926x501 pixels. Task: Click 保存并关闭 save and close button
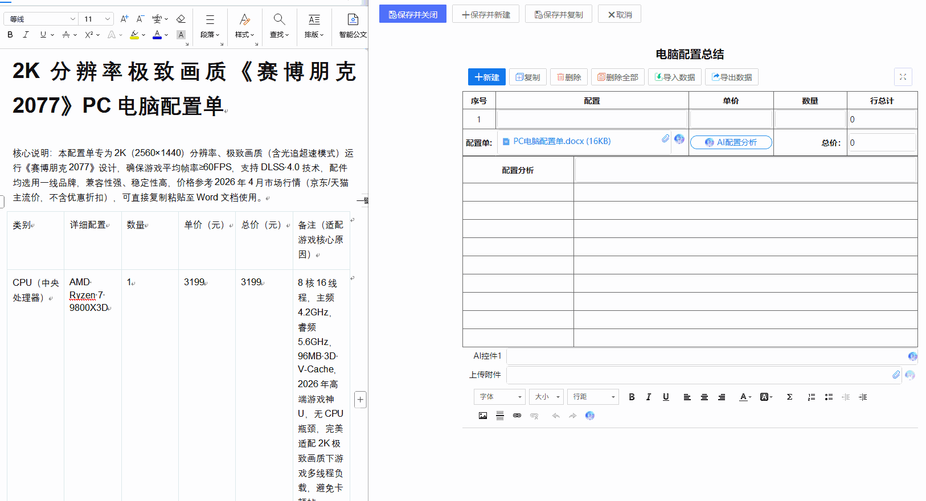coord(413,14)
